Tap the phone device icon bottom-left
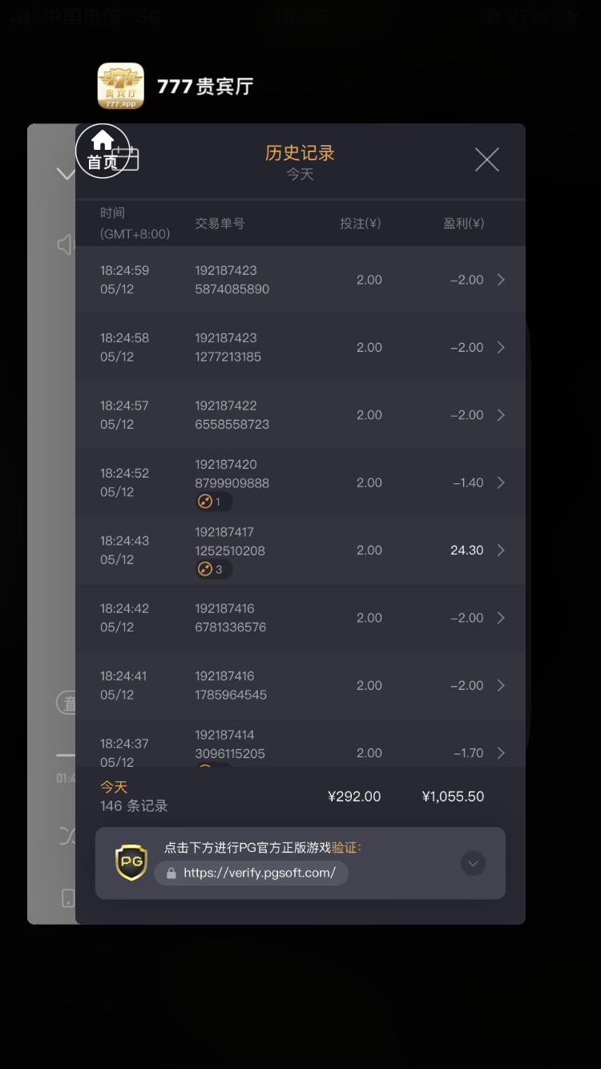Image resolution: width=601 pixels, height=1069 pixels. click(x=68, y=898)
